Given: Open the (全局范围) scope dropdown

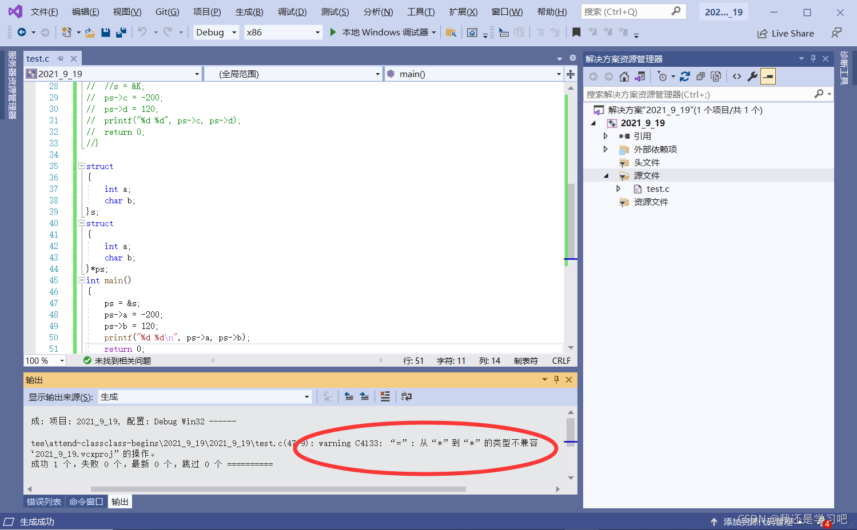Looking at the screenshot, I should click(293, 74).
